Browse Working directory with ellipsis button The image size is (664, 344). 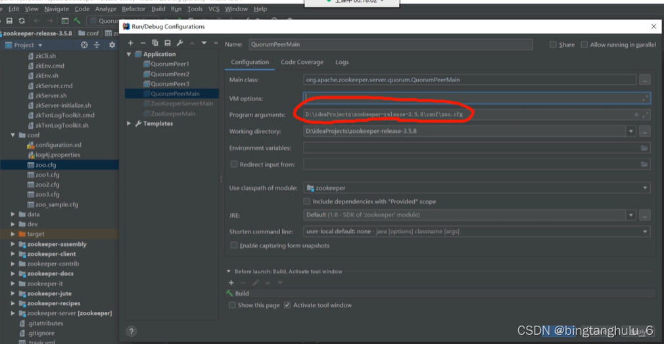(x=644, y=132)
